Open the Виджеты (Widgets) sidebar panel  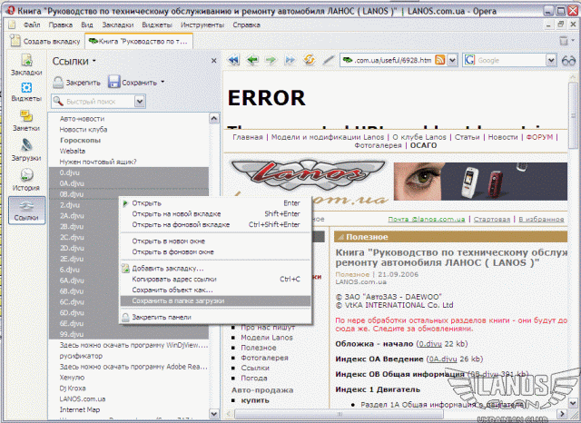tap(25, 92)
